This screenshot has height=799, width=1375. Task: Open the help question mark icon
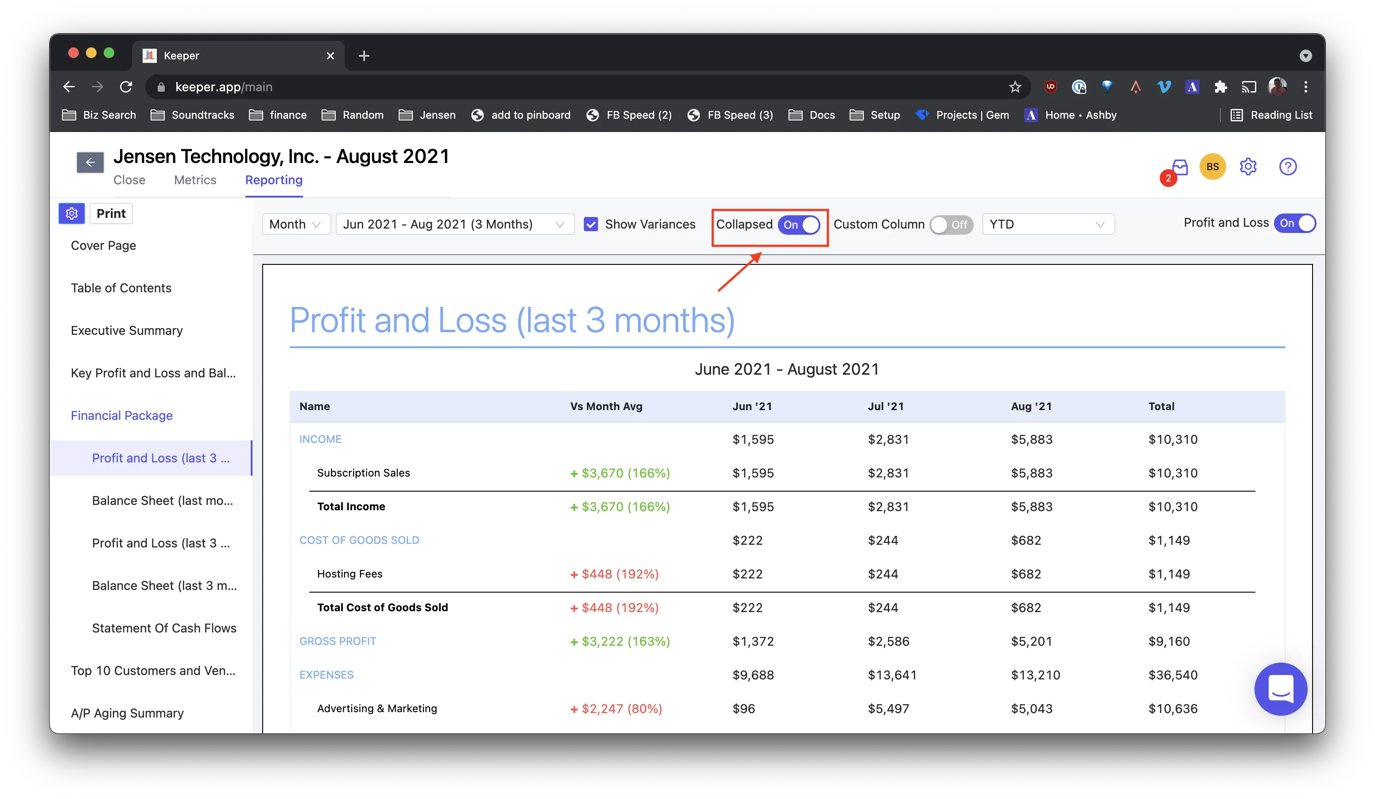[x=1288, y=167]
